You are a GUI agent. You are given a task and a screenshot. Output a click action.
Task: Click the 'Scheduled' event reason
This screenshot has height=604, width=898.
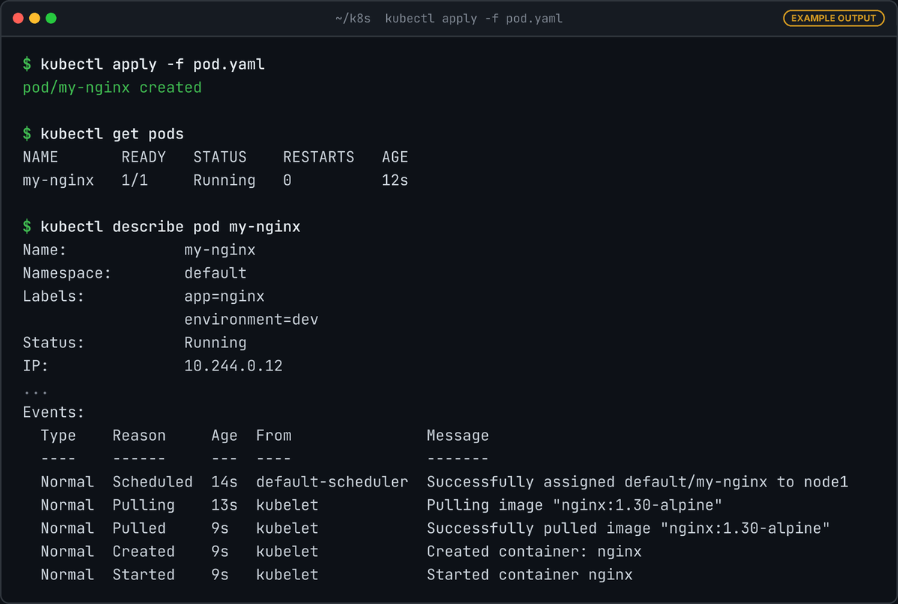tap(153, 482)
